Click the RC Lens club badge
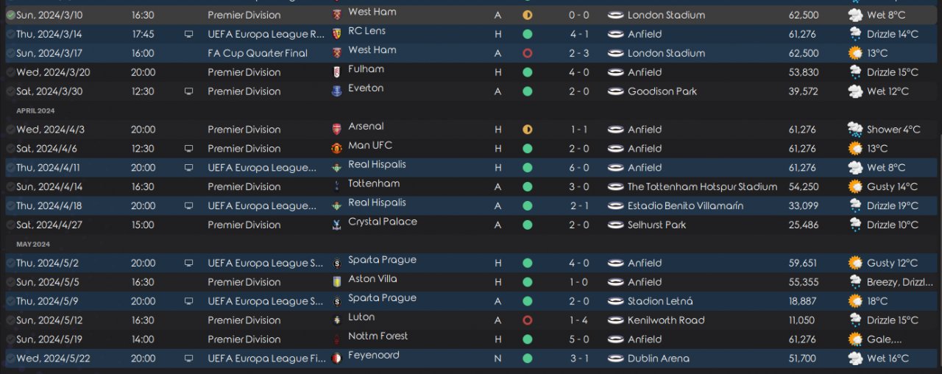Viewport: 942px width, 374px height. coord(337,34)
